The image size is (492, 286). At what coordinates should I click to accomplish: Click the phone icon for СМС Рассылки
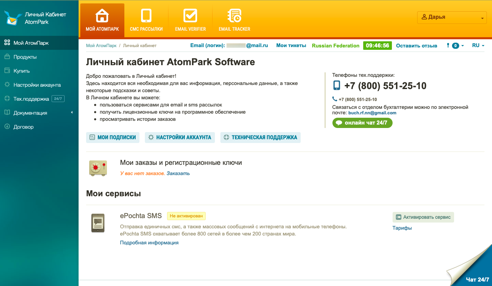click(x=146, y=16)
